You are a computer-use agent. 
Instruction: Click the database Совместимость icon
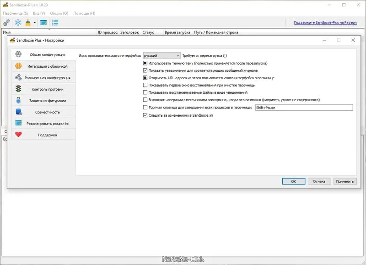[18, 112]
